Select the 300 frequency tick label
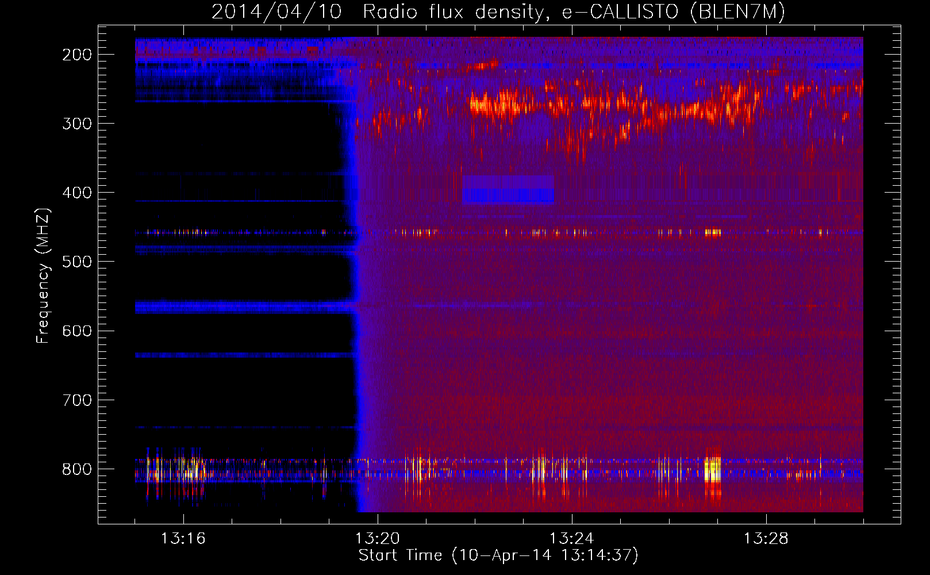930x575 pixels. [77, 124]
